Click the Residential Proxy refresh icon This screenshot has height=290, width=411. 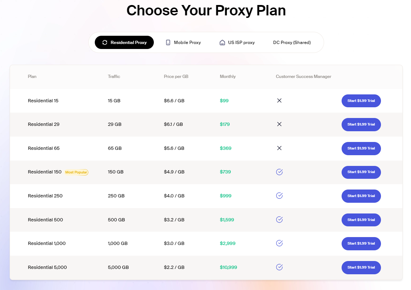(x=105, y=43)
